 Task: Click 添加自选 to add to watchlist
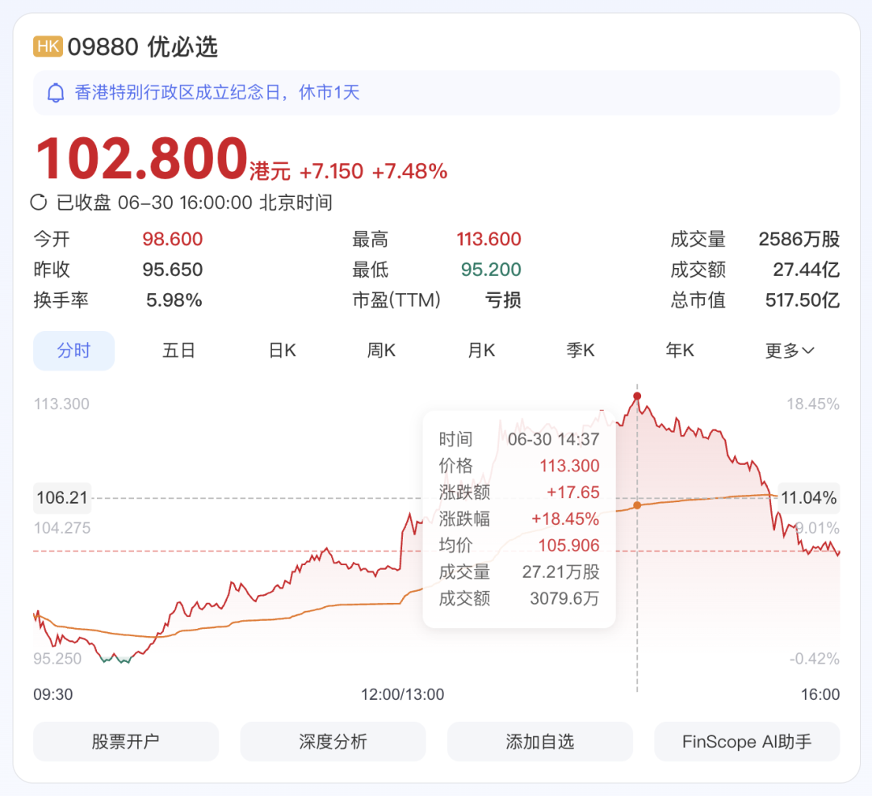[x=540, y=742]
